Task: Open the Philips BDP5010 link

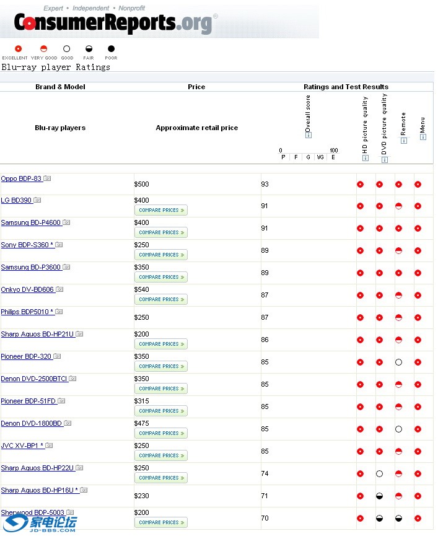Action: [x=27, y=312]
